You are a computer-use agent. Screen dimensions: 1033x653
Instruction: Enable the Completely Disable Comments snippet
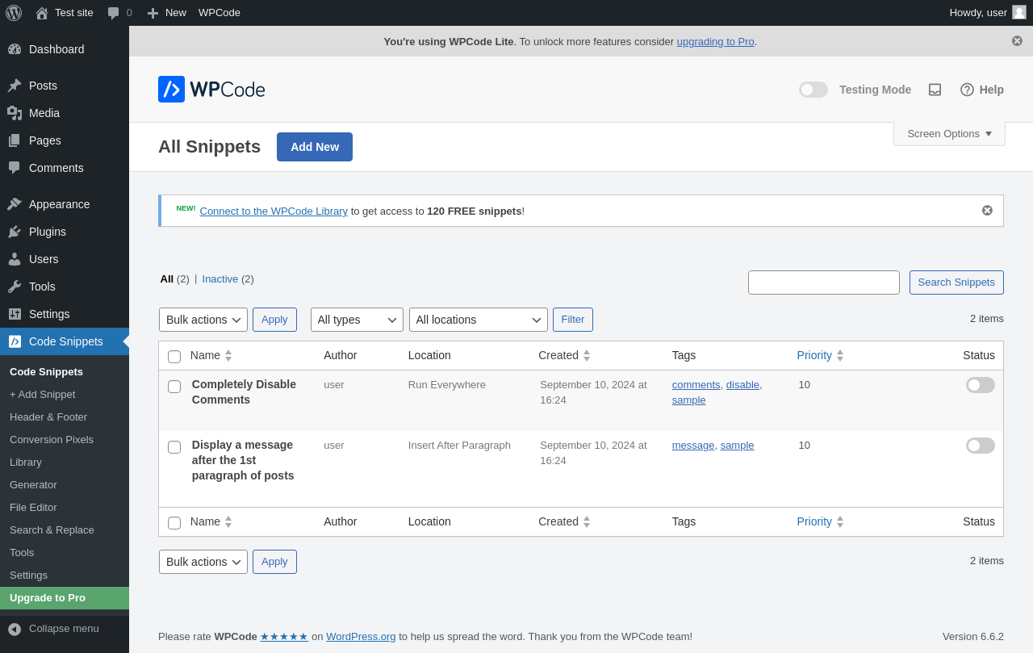pos(980,385)
